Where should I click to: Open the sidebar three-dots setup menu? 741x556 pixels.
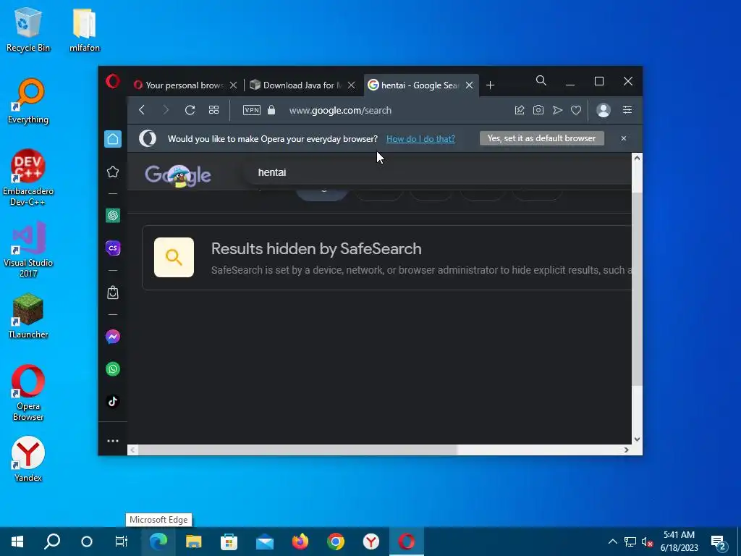[x=113, y=441]
